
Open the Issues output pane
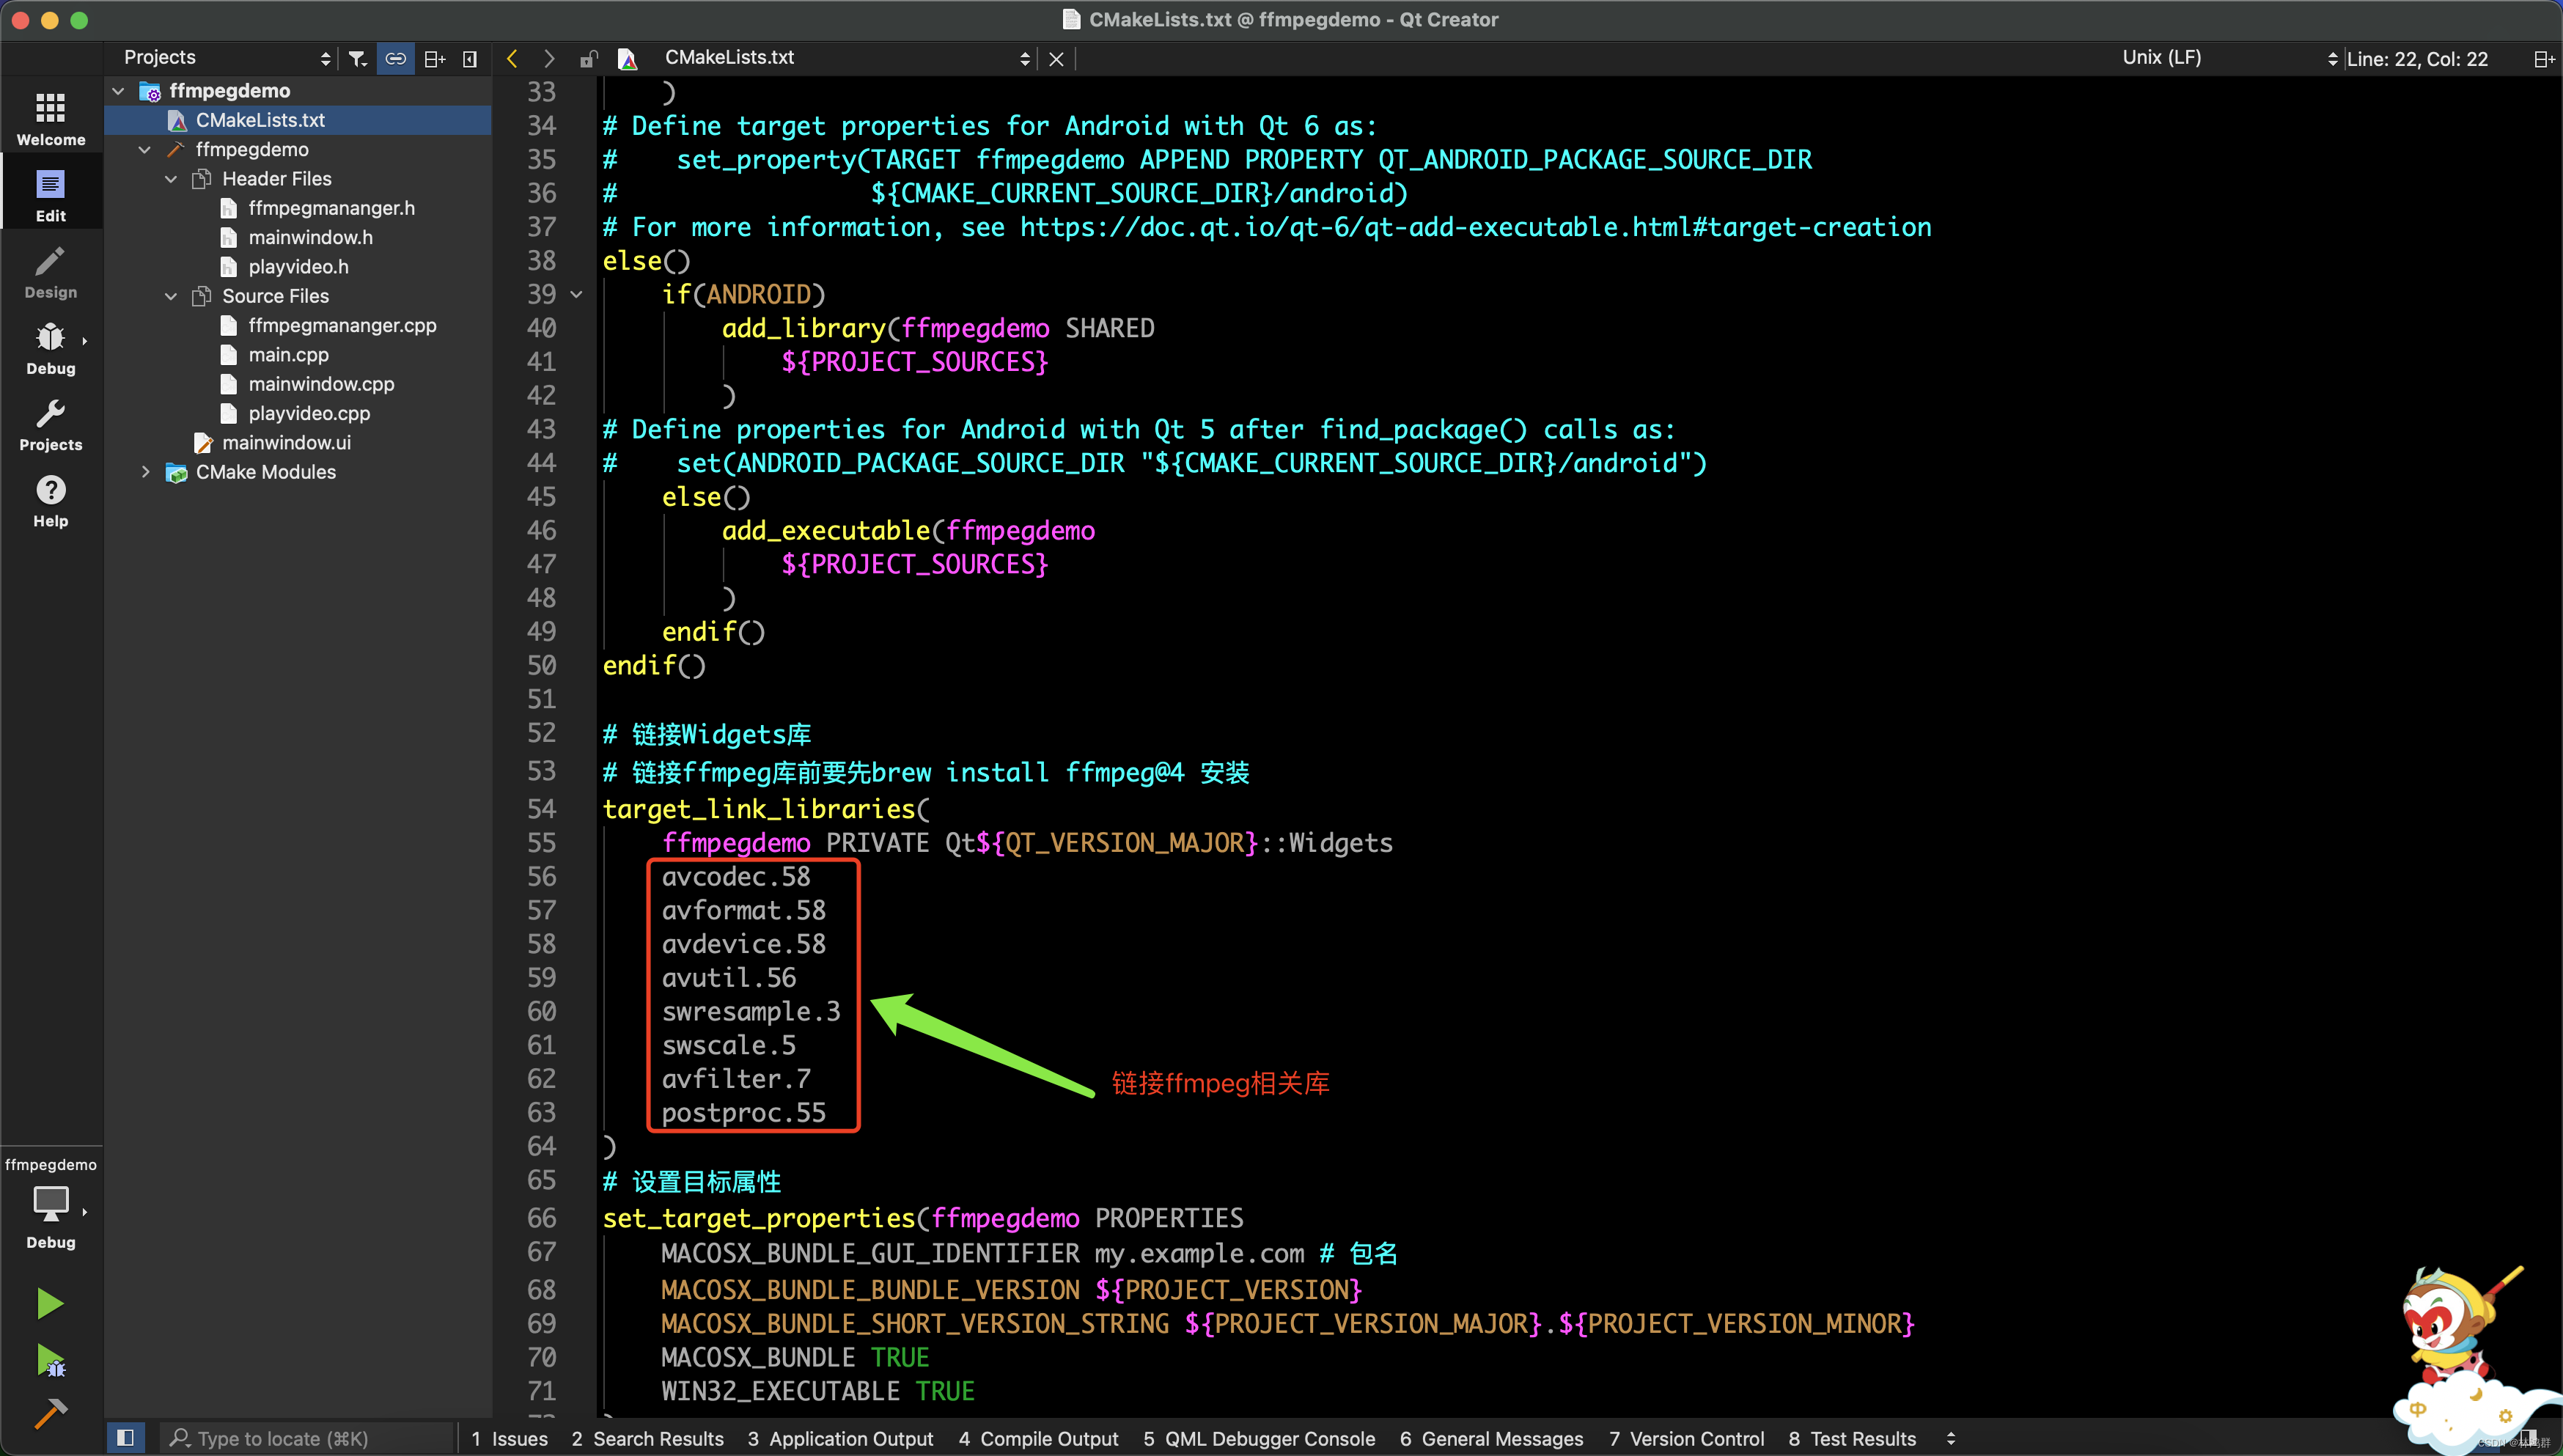click(x=509, y=1438)
